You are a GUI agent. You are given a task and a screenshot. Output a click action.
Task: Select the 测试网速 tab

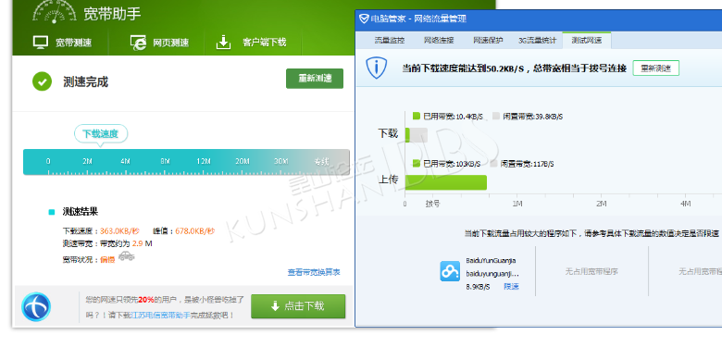click(x=587, y=40)
